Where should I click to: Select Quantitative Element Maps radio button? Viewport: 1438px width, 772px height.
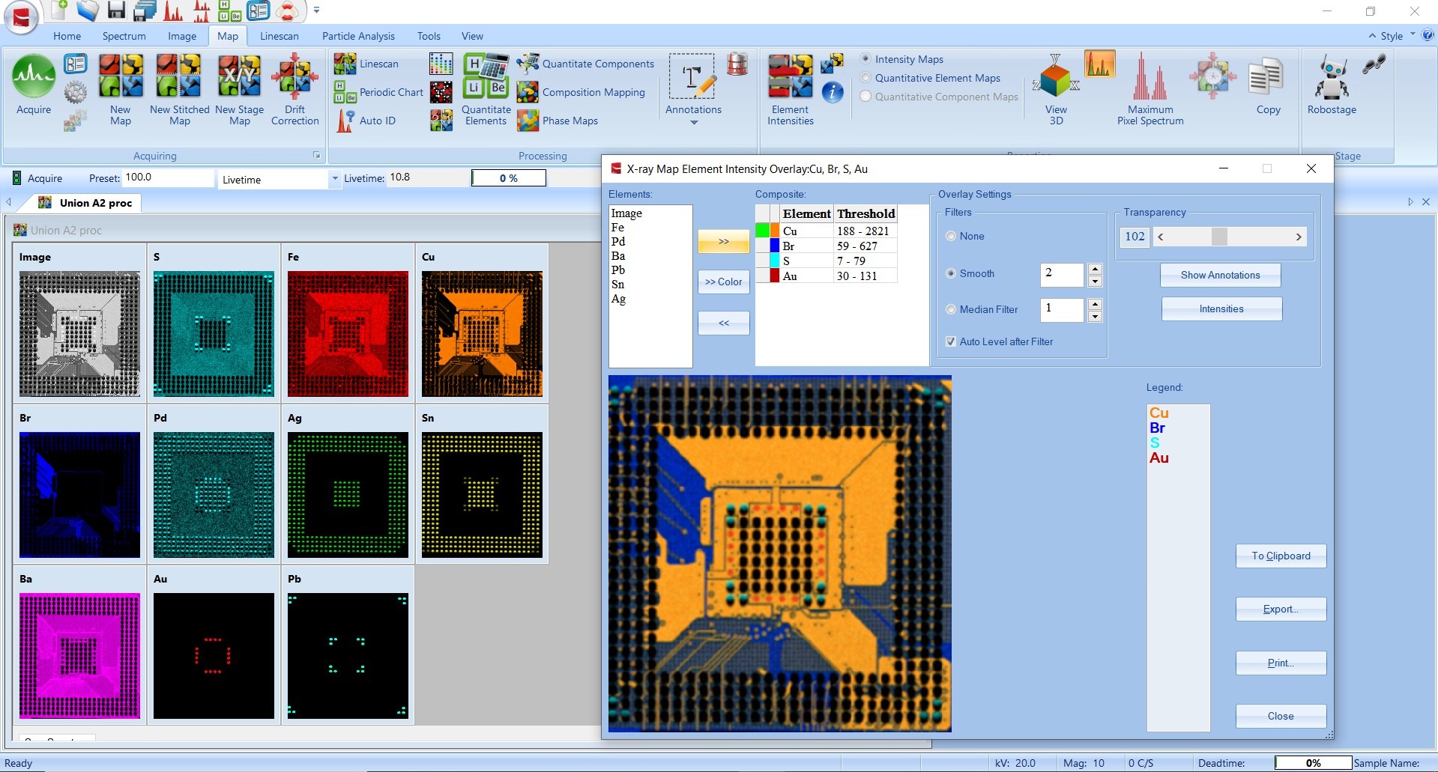click(865, 78)
